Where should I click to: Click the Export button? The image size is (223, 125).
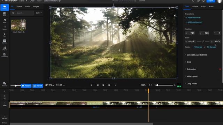click(211, 1)
